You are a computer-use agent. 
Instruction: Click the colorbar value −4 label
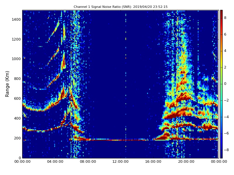coord(226,117)
